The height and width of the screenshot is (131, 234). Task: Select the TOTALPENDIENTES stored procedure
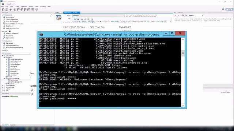tap(16, 82)
